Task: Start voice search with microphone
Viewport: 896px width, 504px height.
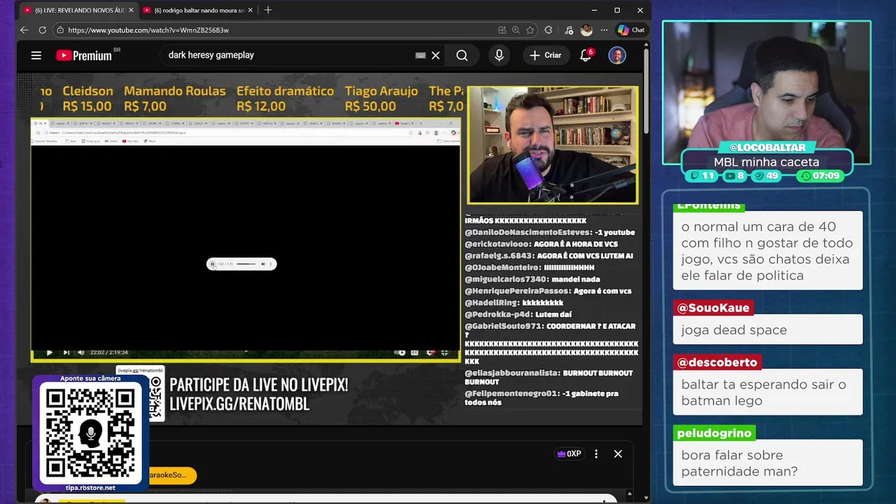Action: point(499,55)
